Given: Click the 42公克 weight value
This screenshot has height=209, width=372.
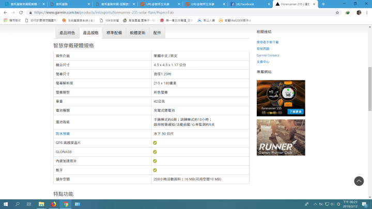Looking at the screenshot, I should (159, 101).
